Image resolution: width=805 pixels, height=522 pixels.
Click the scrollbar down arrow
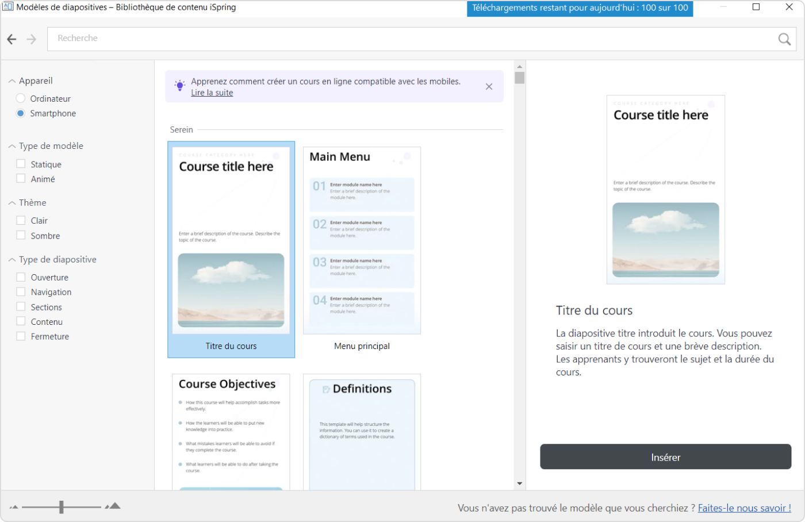click(x=520, y=483)
